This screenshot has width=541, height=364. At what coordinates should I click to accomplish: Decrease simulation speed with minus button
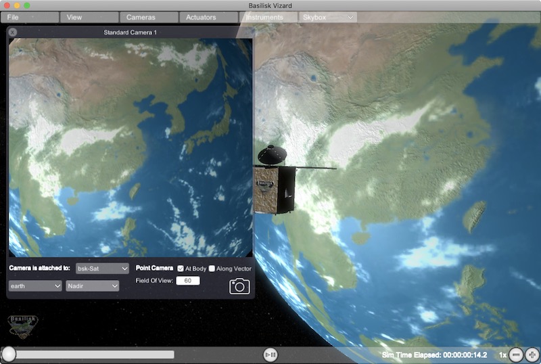point(516,355)
